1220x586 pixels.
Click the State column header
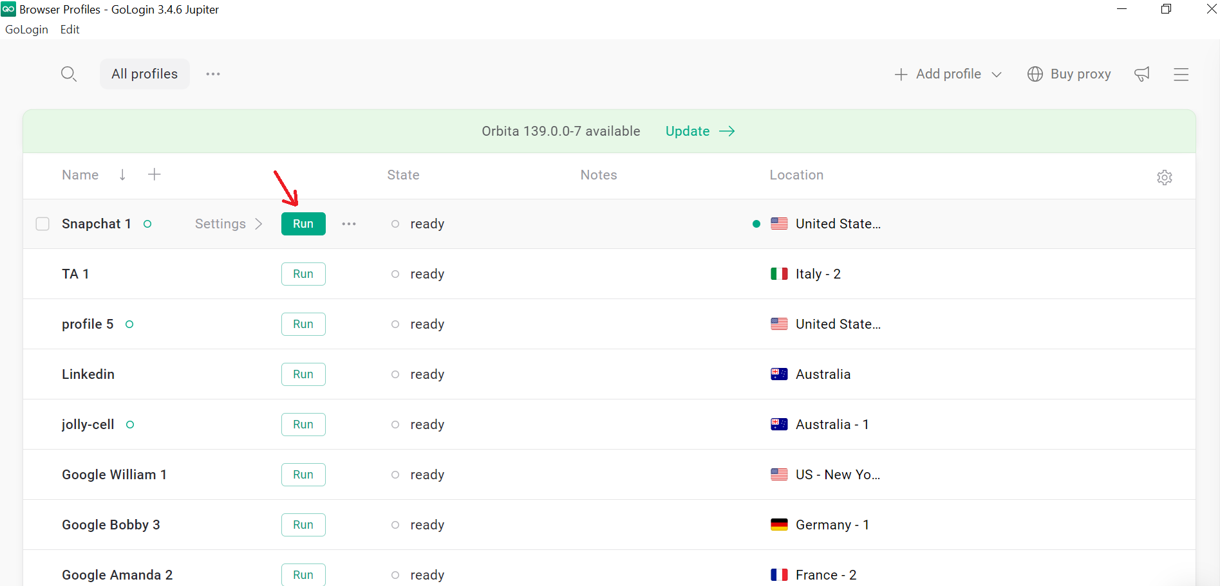click(x=403, y=175)
